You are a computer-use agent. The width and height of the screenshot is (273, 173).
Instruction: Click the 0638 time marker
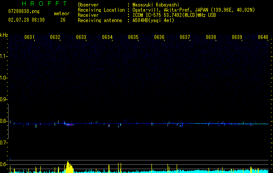coord(211,37)
